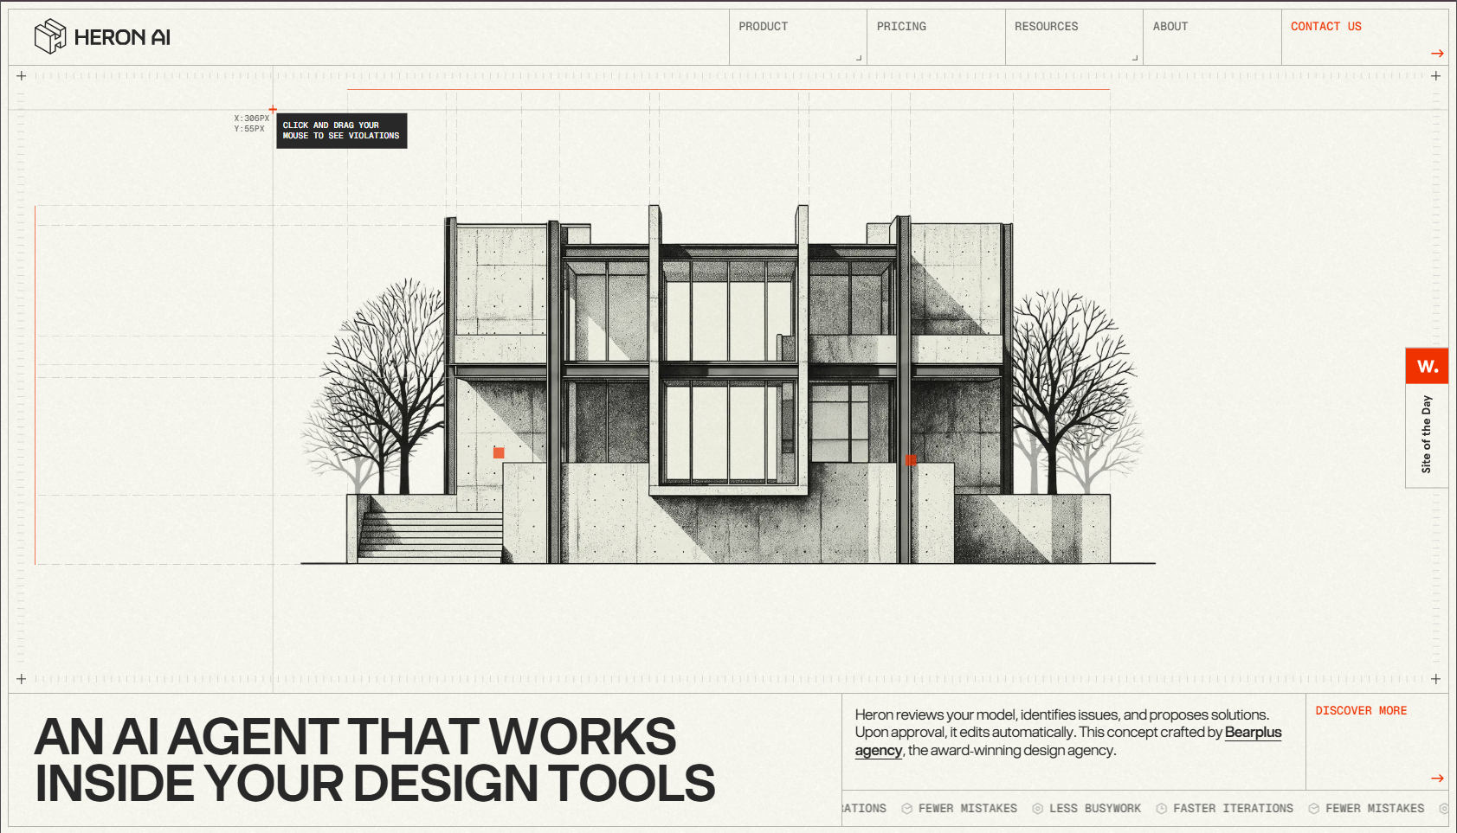Click the concrete building illustration
The height and width of the screenshot is (833, 1457).
(x=727, y=385)
